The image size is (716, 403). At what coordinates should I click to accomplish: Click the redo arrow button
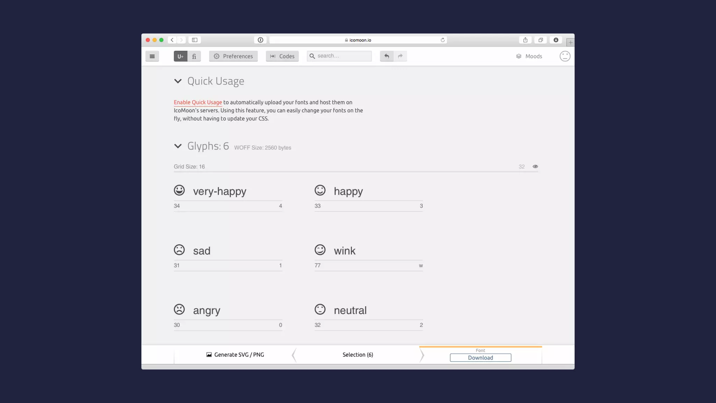point(400,56)
